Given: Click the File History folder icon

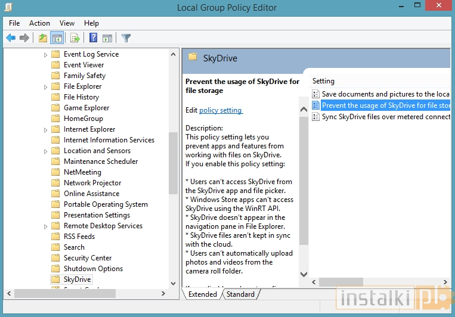Looking at the screenshot, I should tap(55, 97).
